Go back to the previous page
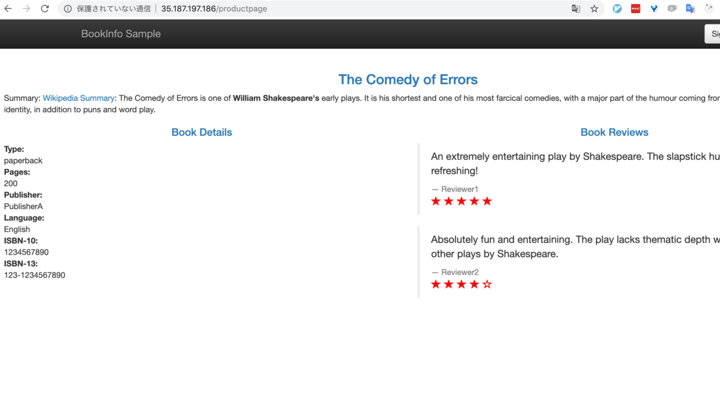Image resolution: width=720 pixels, height=393 pixels. (8, 9)
